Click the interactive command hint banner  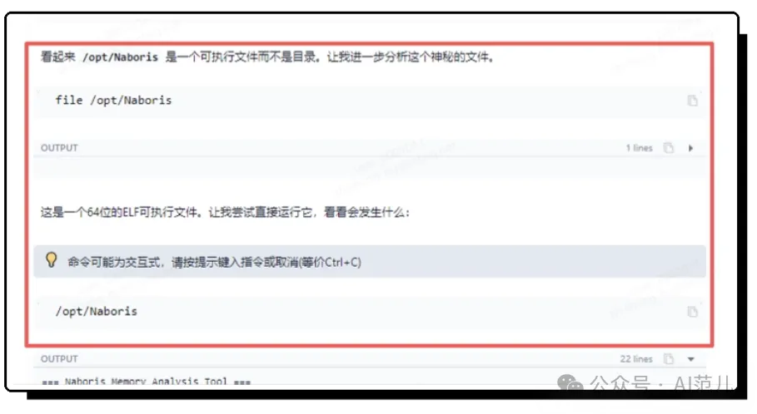tap(370, 261)
